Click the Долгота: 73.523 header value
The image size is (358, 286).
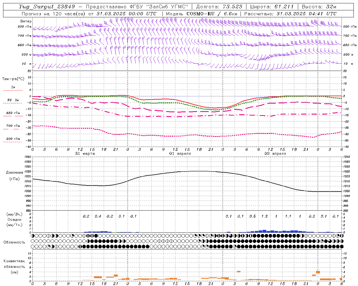pos(219,7)
